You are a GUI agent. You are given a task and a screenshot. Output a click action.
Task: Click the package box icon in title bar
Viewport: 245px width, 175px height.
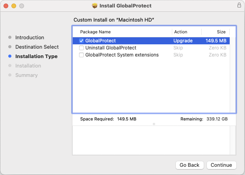(x=94, y=6)
